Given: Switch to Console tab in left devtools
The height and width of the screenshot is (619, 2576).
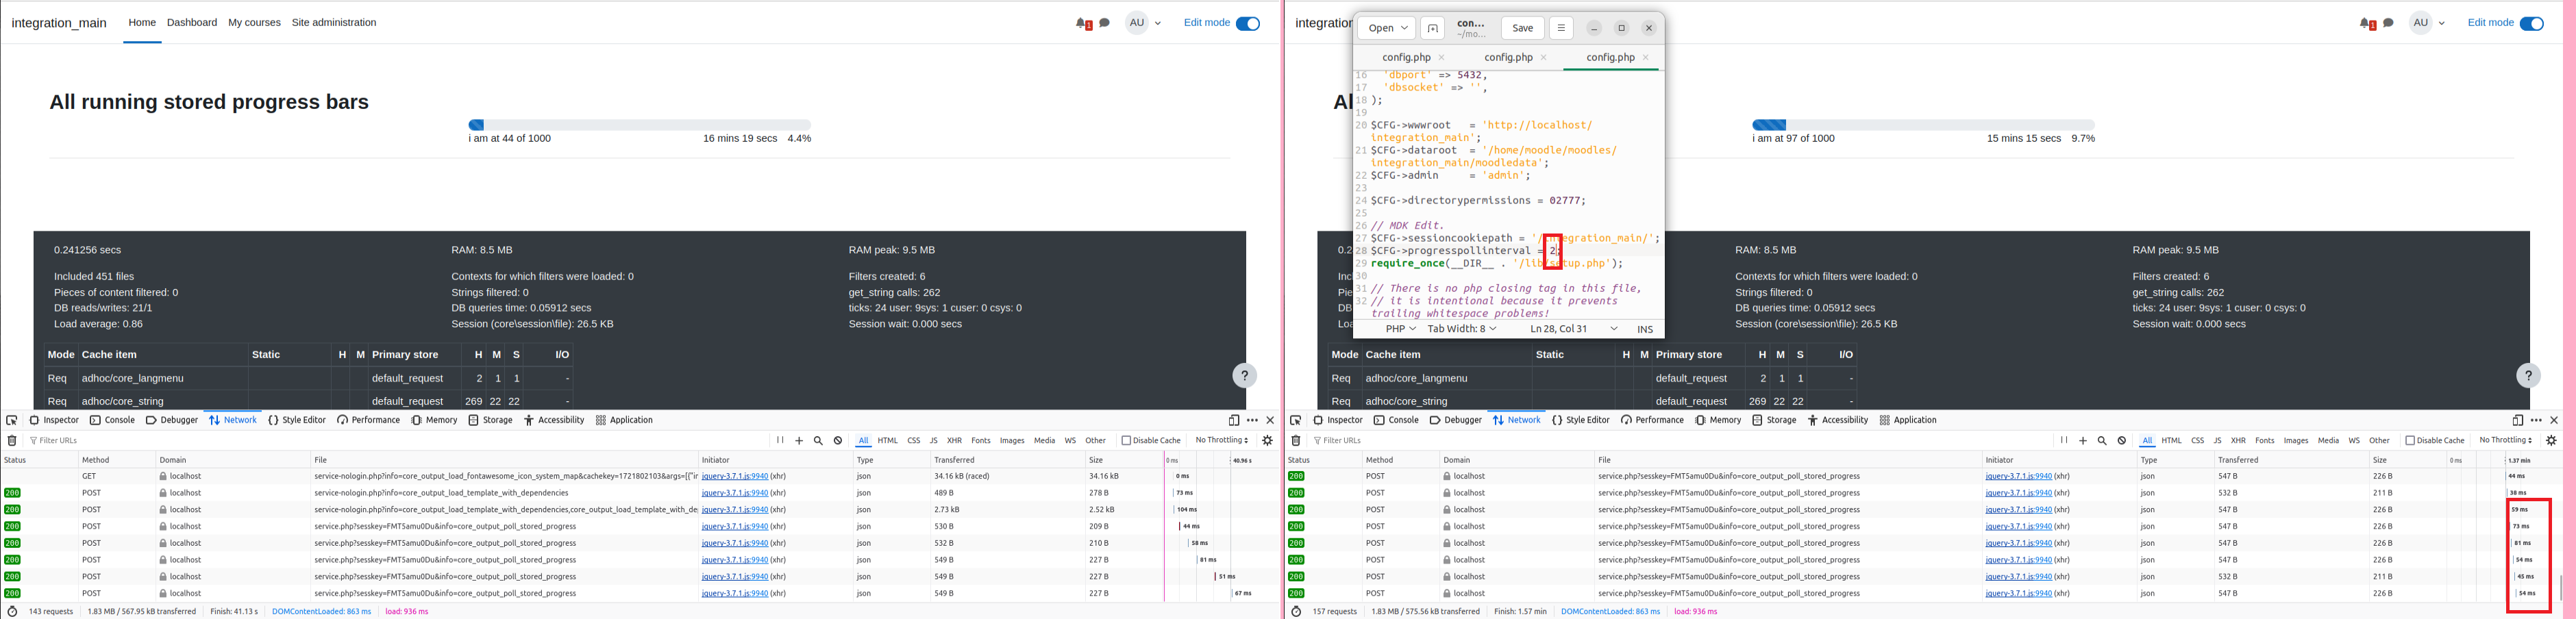Looking at the screenshot, I should tap(112, 421).
